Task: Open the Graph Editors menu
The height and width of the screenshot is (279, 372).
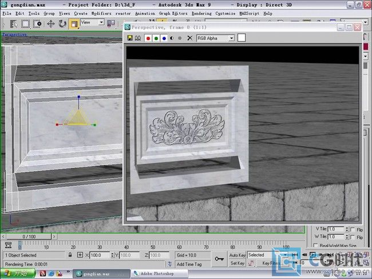Action: (x=173, y=14)
